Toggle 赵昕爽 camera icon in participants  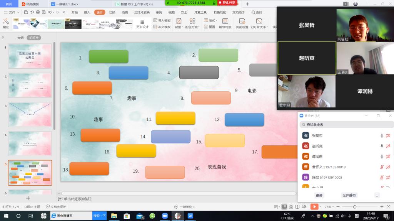point(388,146)
